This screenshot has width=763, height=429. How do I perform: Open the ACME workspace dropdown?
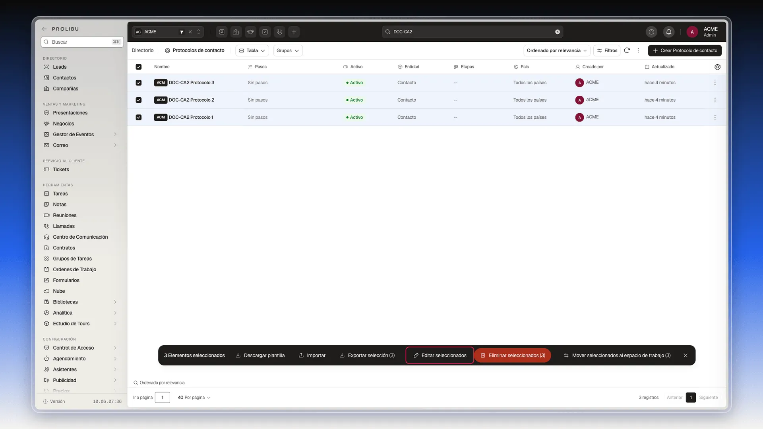pos(198,32)
